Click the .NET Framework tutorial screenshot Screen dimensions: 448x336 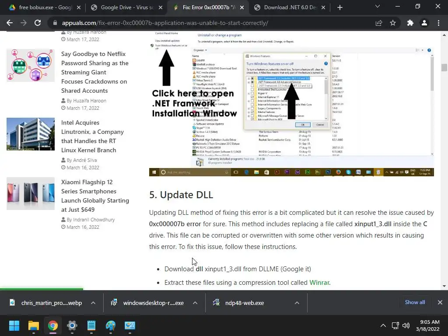tap(291, 103)
